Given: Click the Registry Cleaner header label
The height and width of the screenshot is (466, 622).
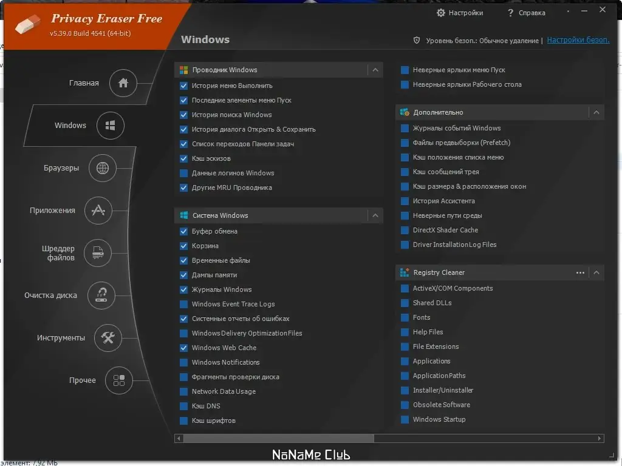Looking at the screenshot, I should click(x=439, y=272).
